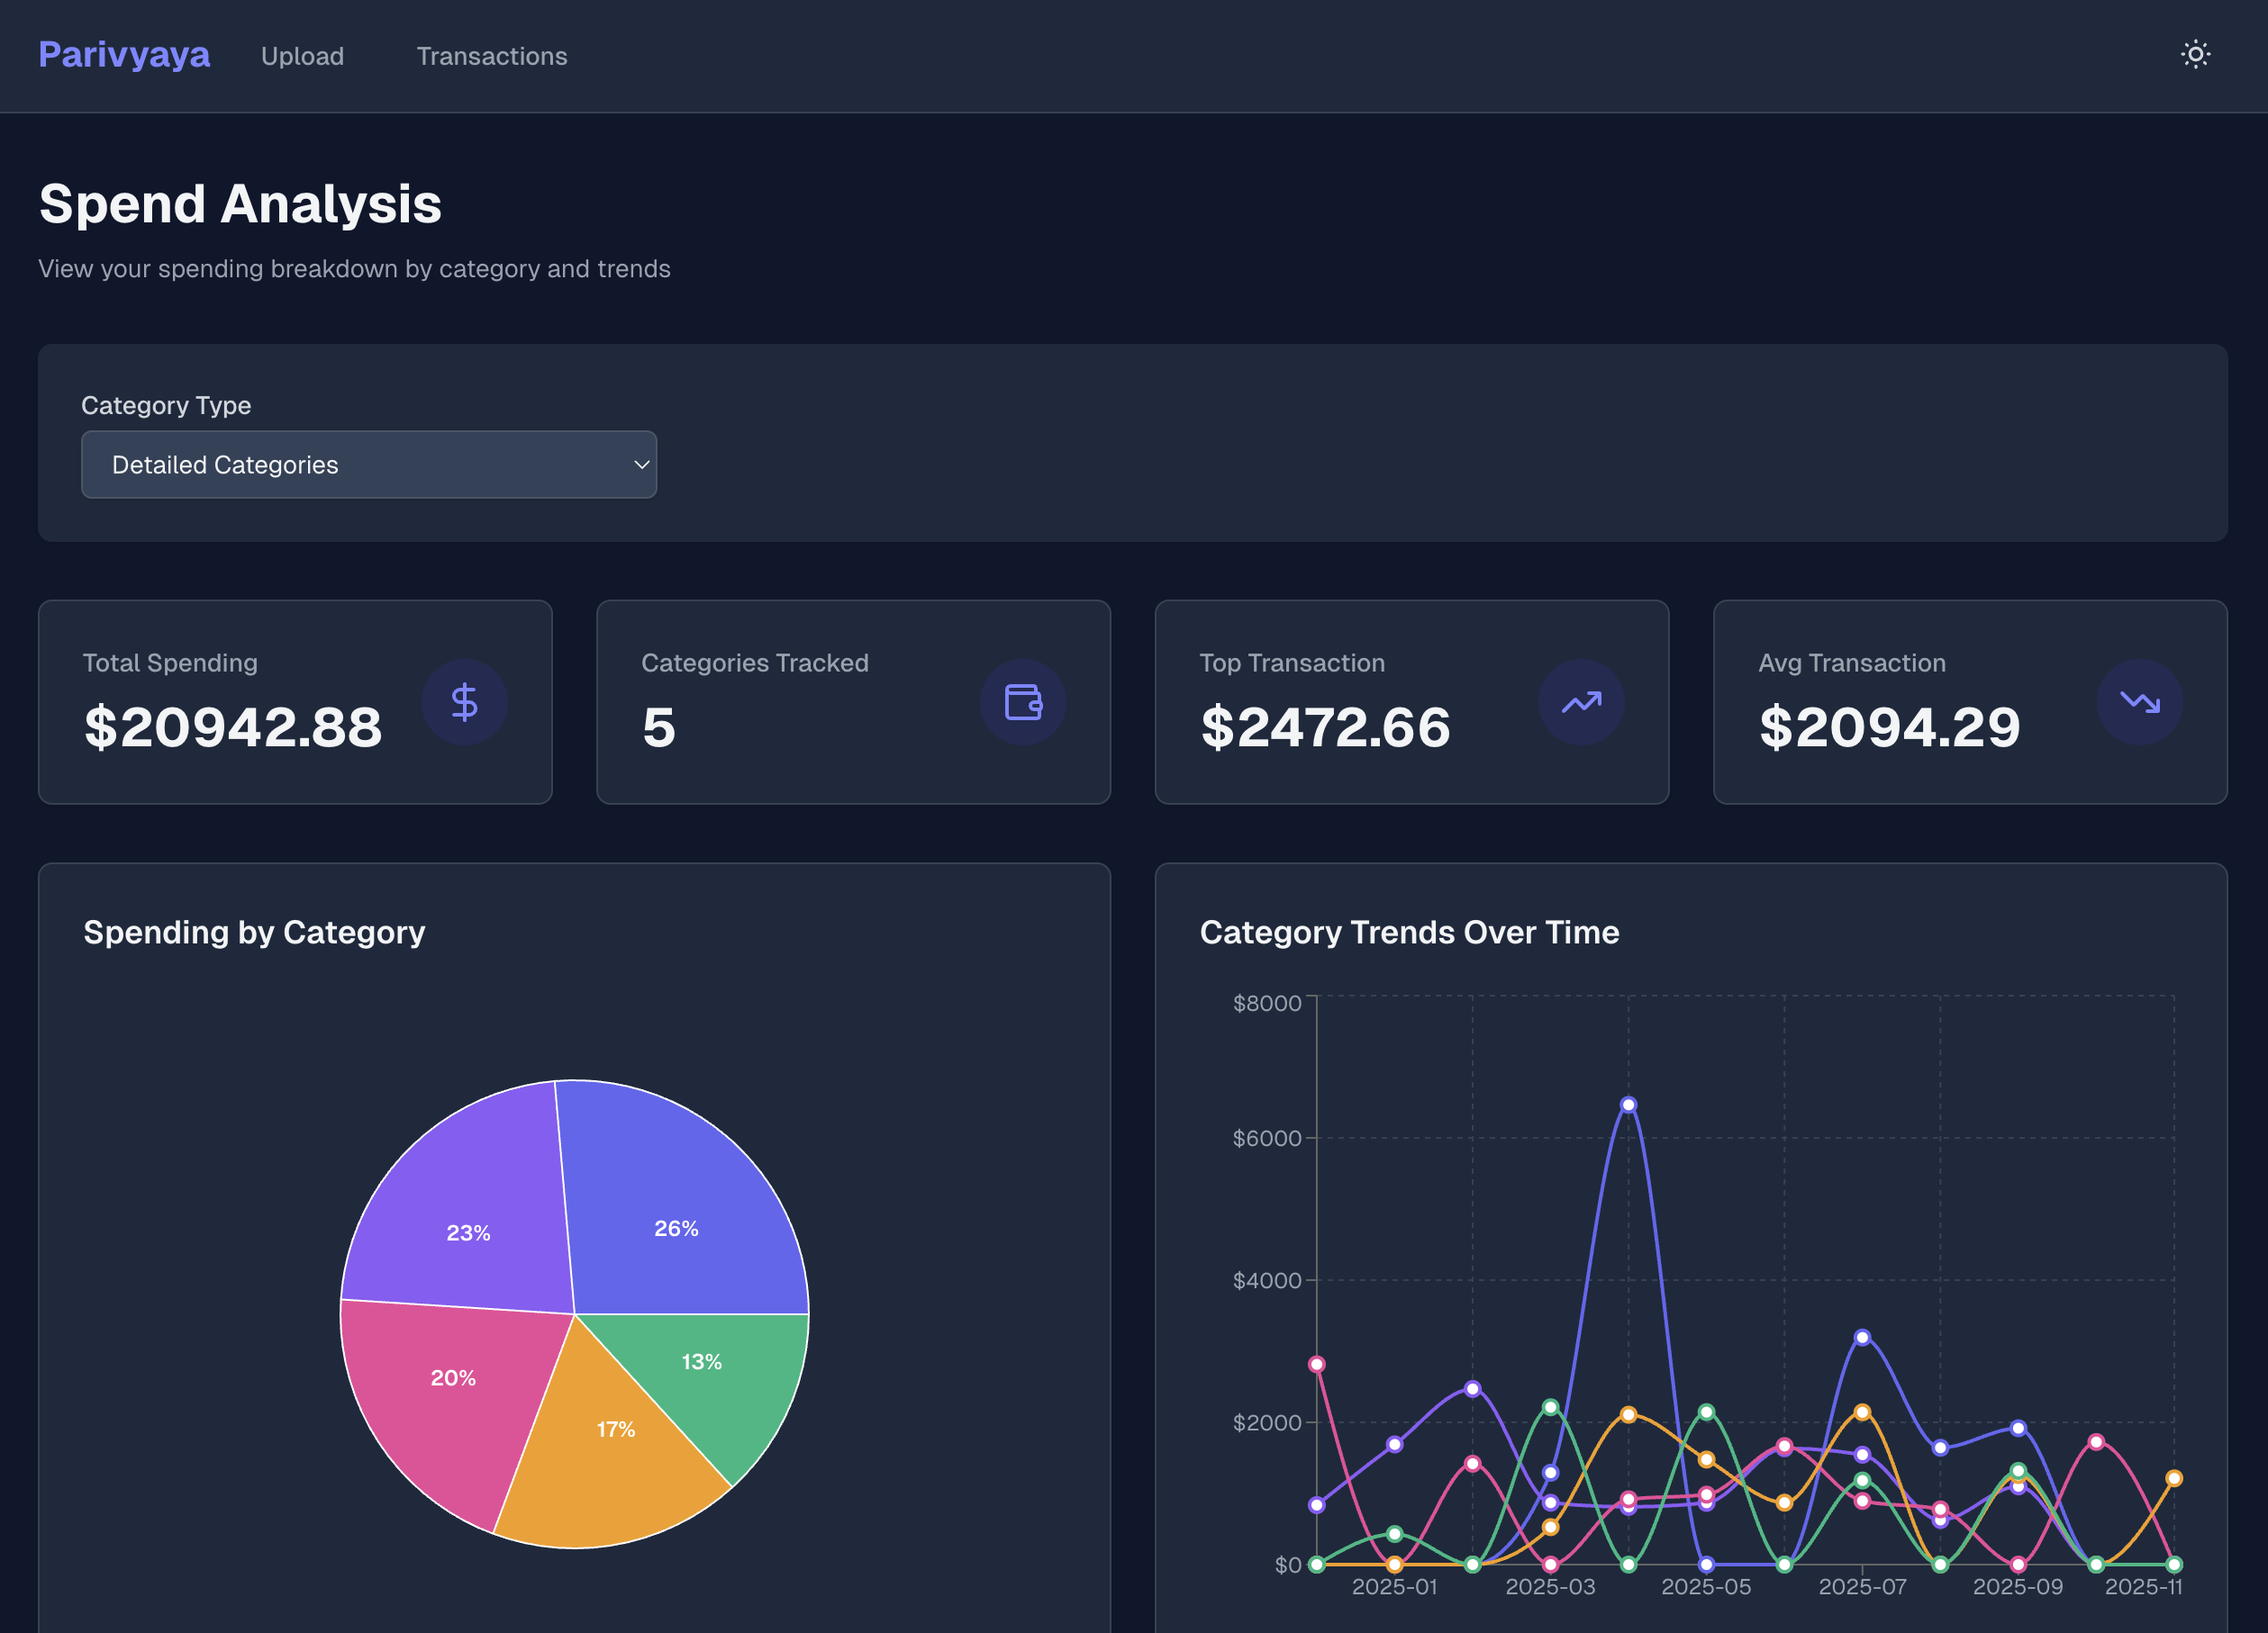Click the wallet icon on Categories Tracked card
The height and width of the screenshot is (1633, 2268).
1023,701
